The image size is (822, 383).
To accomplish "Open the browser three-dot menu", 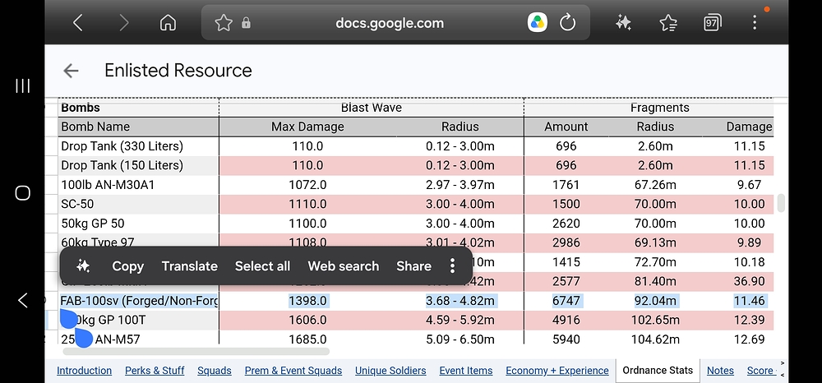I will [x=755, y=22].
